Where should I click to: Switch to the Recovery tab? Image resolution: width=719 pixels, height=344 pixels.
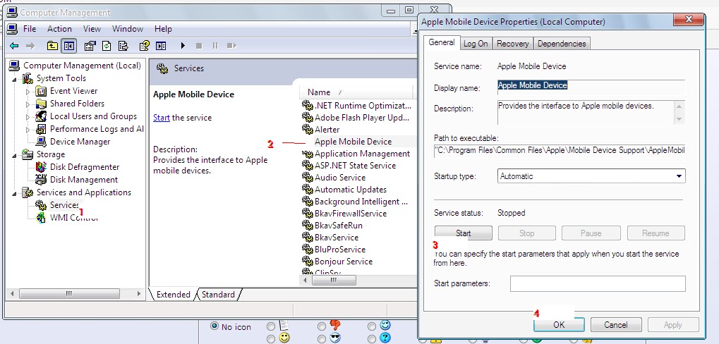[513, 44]
